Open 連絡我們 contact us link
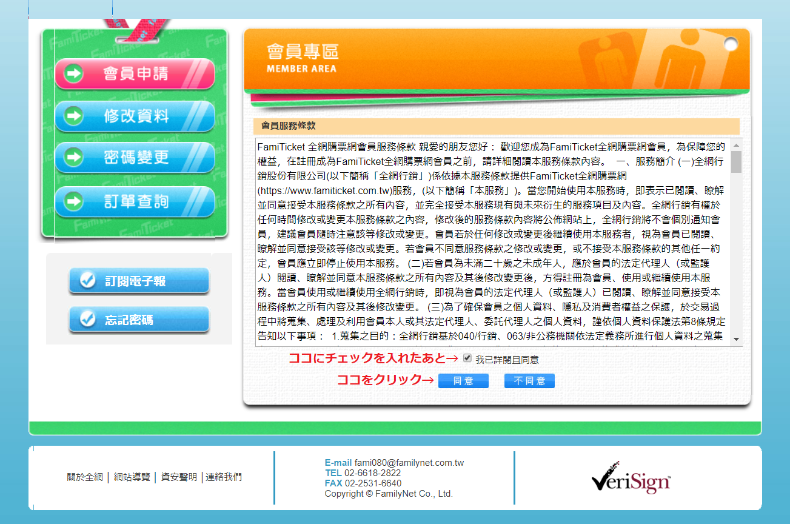 [x=224, y=477]
